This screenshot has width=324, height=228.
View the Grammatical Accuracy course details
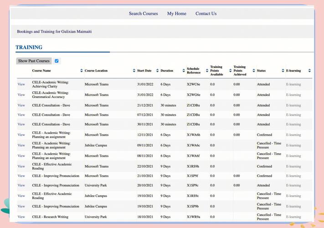pyautogui.click(x=21, y=95)
